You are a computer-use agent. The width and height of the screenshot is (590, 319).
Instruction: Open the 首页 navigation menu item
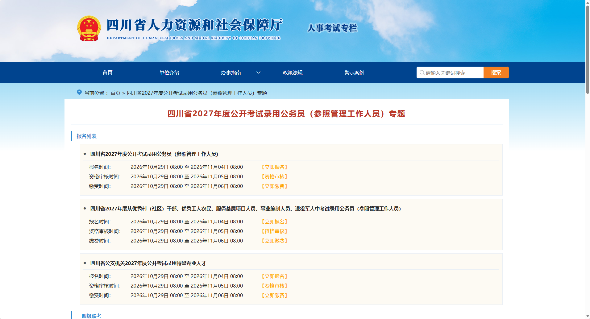pos(107,72)
